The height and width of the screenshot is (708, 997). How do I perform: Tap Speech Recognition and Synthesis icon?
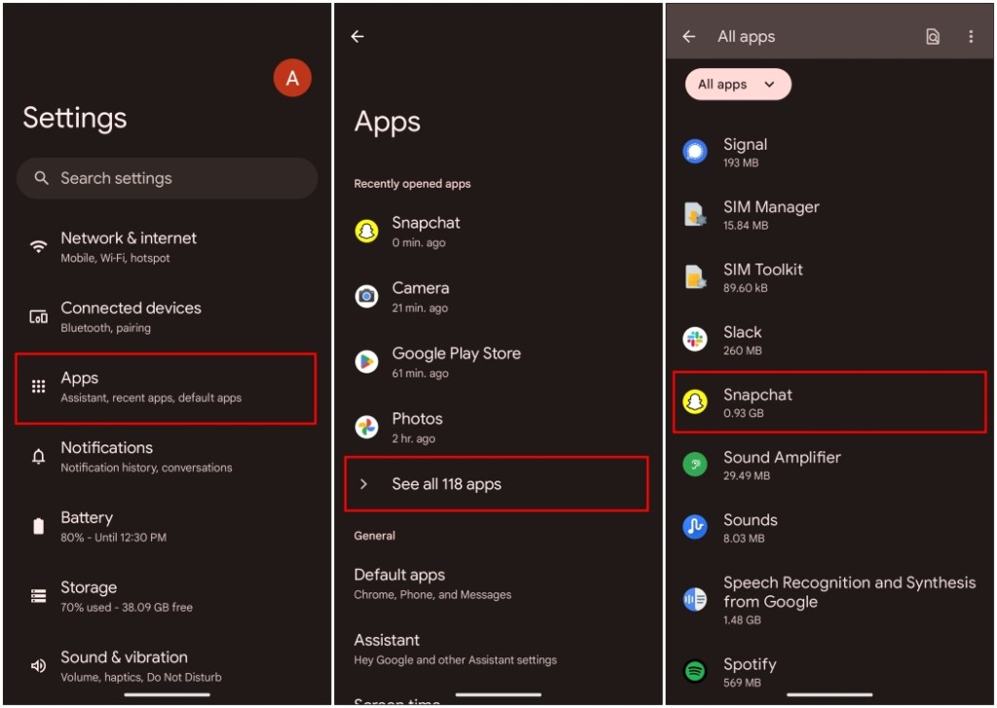tap(695, 599)
